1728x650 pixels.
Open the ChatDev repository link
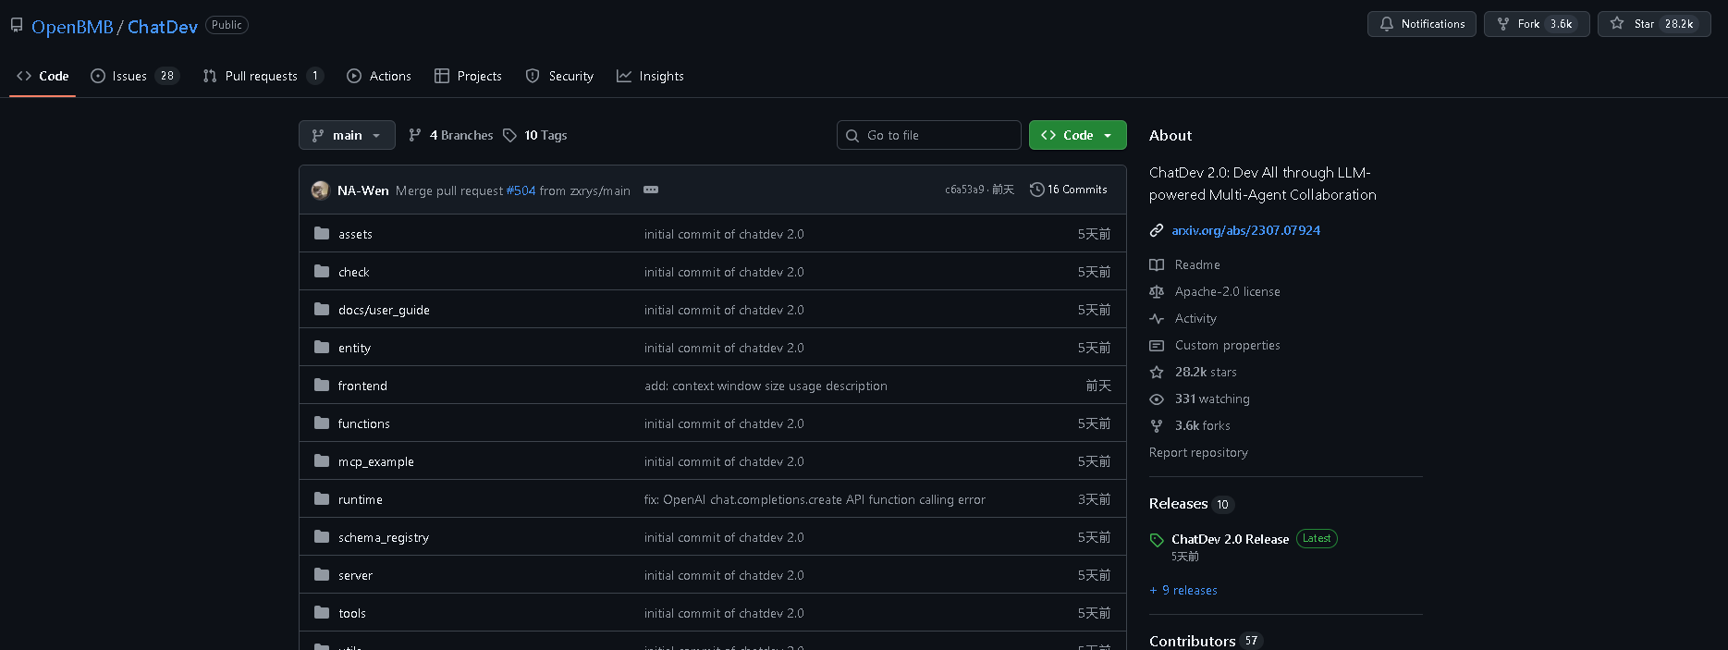click(x=163, y=27)
